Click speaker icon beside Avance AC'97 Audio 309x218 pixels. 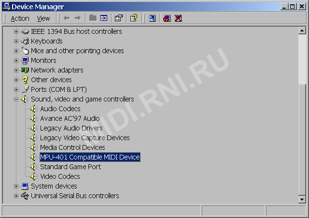coord(34,118)
